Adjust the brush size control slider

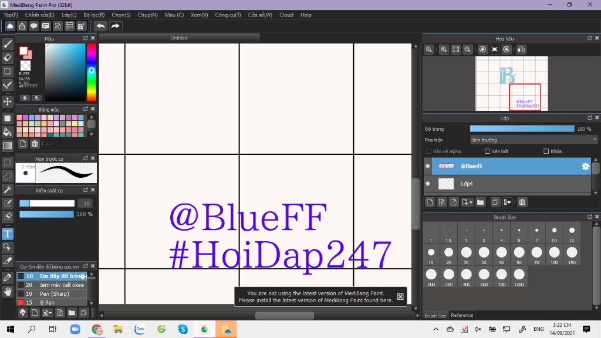(47, 204)
